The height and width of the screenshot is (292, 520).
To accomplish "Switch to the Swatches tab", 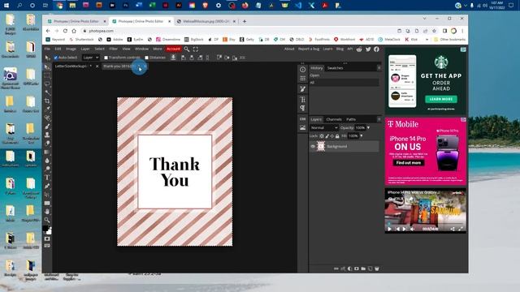I will 335,68.
